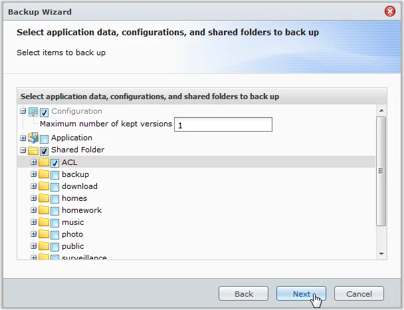Go back with the Back button
404x310 pixels.
coord(244,294)
